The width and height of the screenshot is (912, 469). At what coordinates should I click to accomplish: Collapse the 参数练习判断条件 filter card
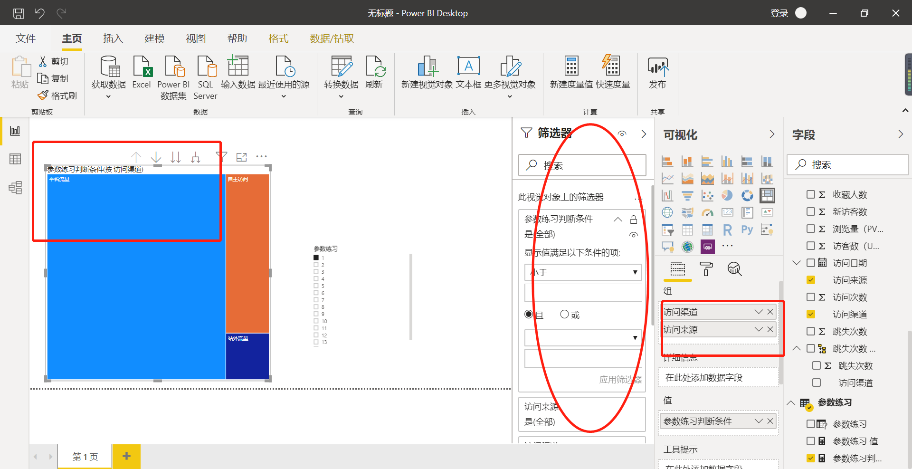(x=618, y=220)
